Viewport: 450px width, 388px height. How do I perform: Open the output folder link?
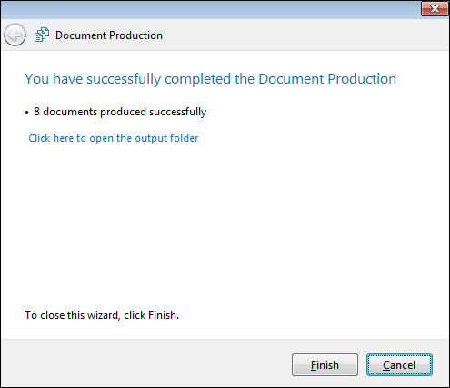pyautogui.click(x=114, y=138)
